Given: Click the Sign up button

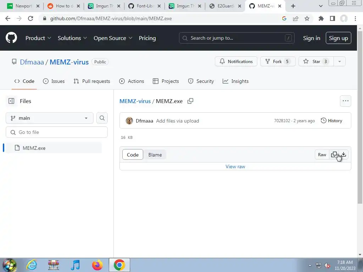Looking at the screenshot, I should pos(339,38).
